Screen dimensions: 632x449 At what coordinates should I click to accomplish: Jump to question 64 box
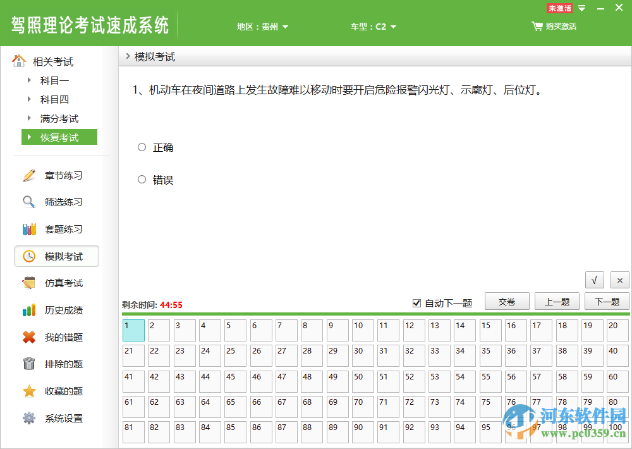tap(210, 407)
